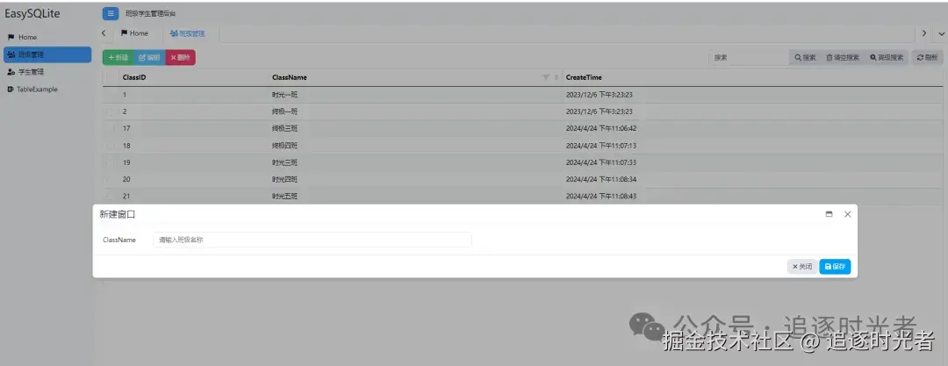This screenshot has height=366, width=948.
Task: Click the 时光一班 class name cell
Action: click(x=284, y=95)
